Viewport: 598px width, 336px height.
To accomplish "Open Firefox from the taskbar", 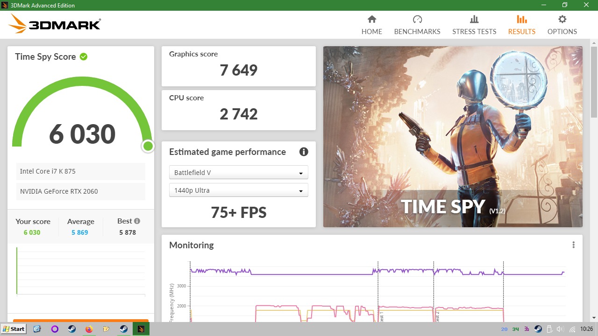I will 89,329.
